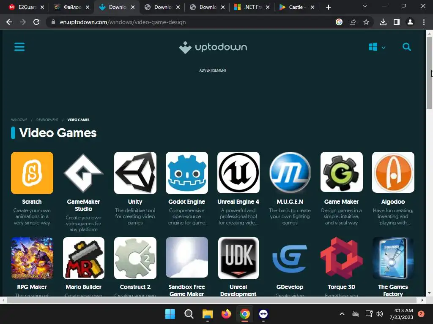This screenshot has height=324, width=433.
Task: Open Google icon in address bar
Action: (x=339, y=22)
